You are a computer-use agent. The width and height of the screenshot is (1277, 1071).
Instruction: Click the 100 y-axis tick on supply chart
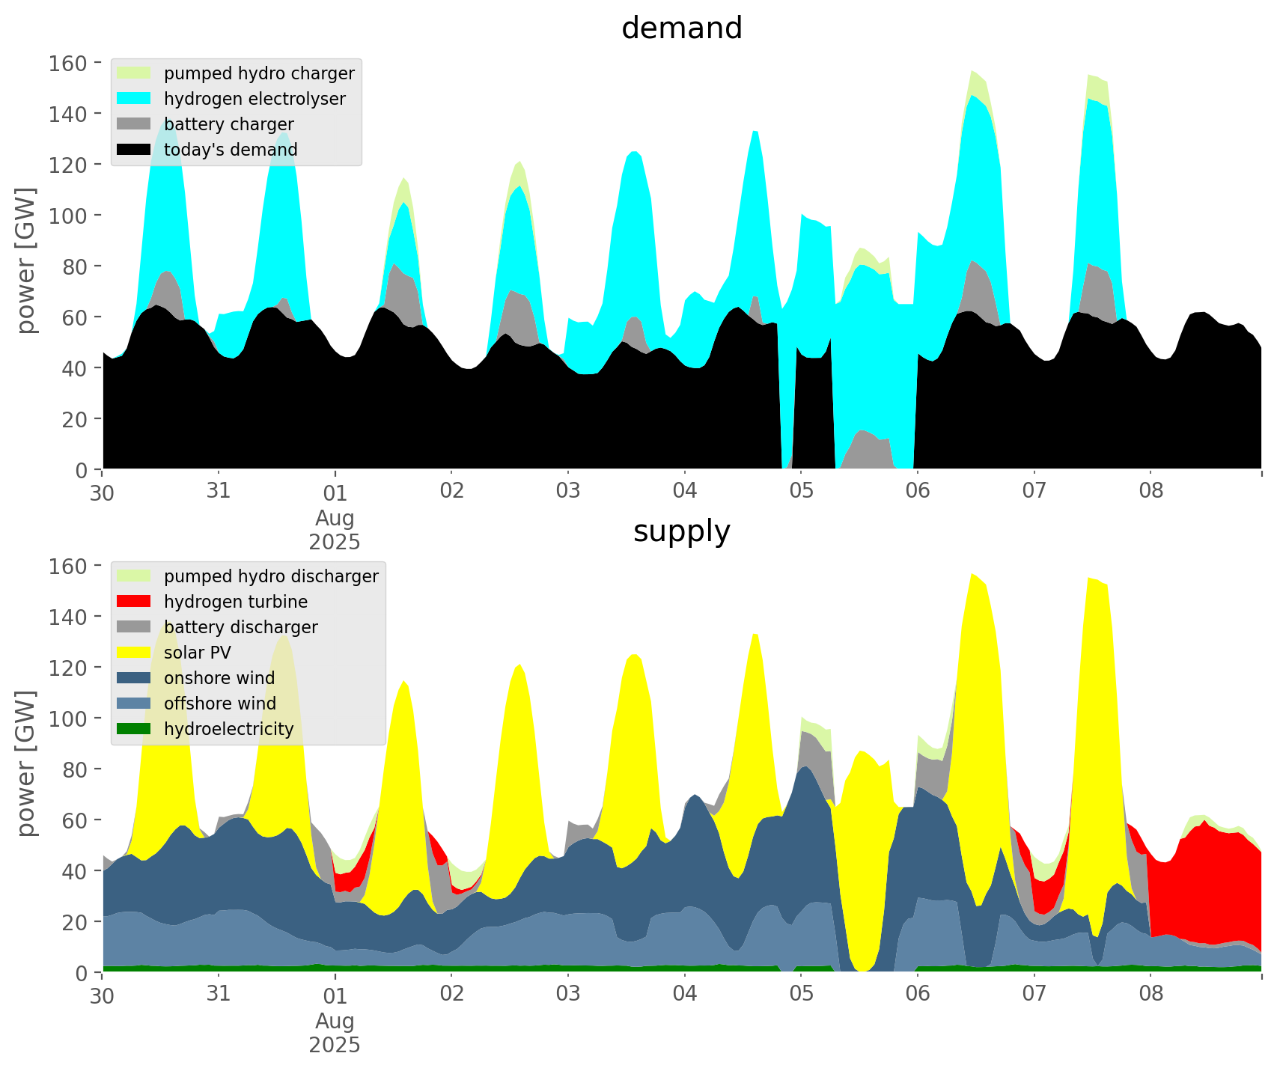point(69,718)
